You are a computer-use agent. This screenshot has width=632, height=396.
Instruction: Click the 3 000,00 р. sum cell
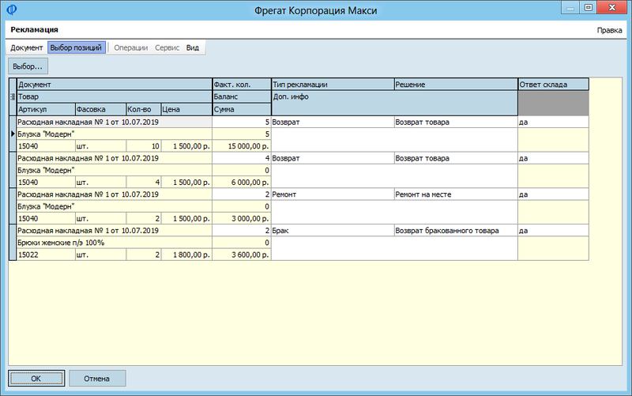[242, 219]
